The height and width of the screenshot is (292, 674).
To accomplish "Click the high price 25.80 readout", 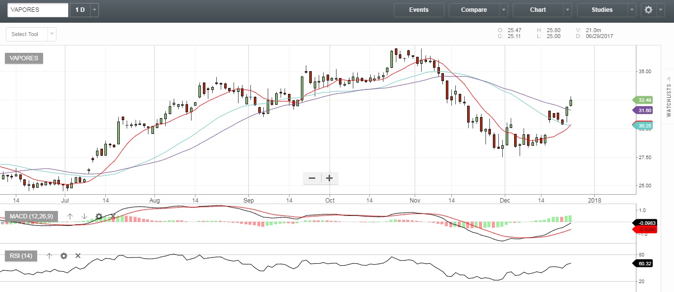I will click(x=553, y=30).
